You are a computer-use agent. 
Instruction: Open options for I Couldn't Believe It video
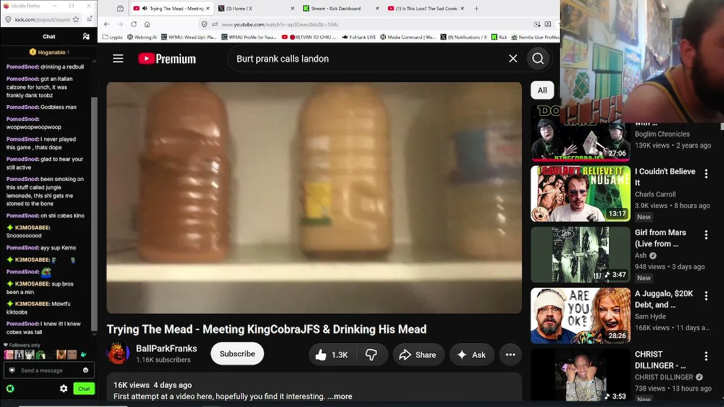click(706, 174)
